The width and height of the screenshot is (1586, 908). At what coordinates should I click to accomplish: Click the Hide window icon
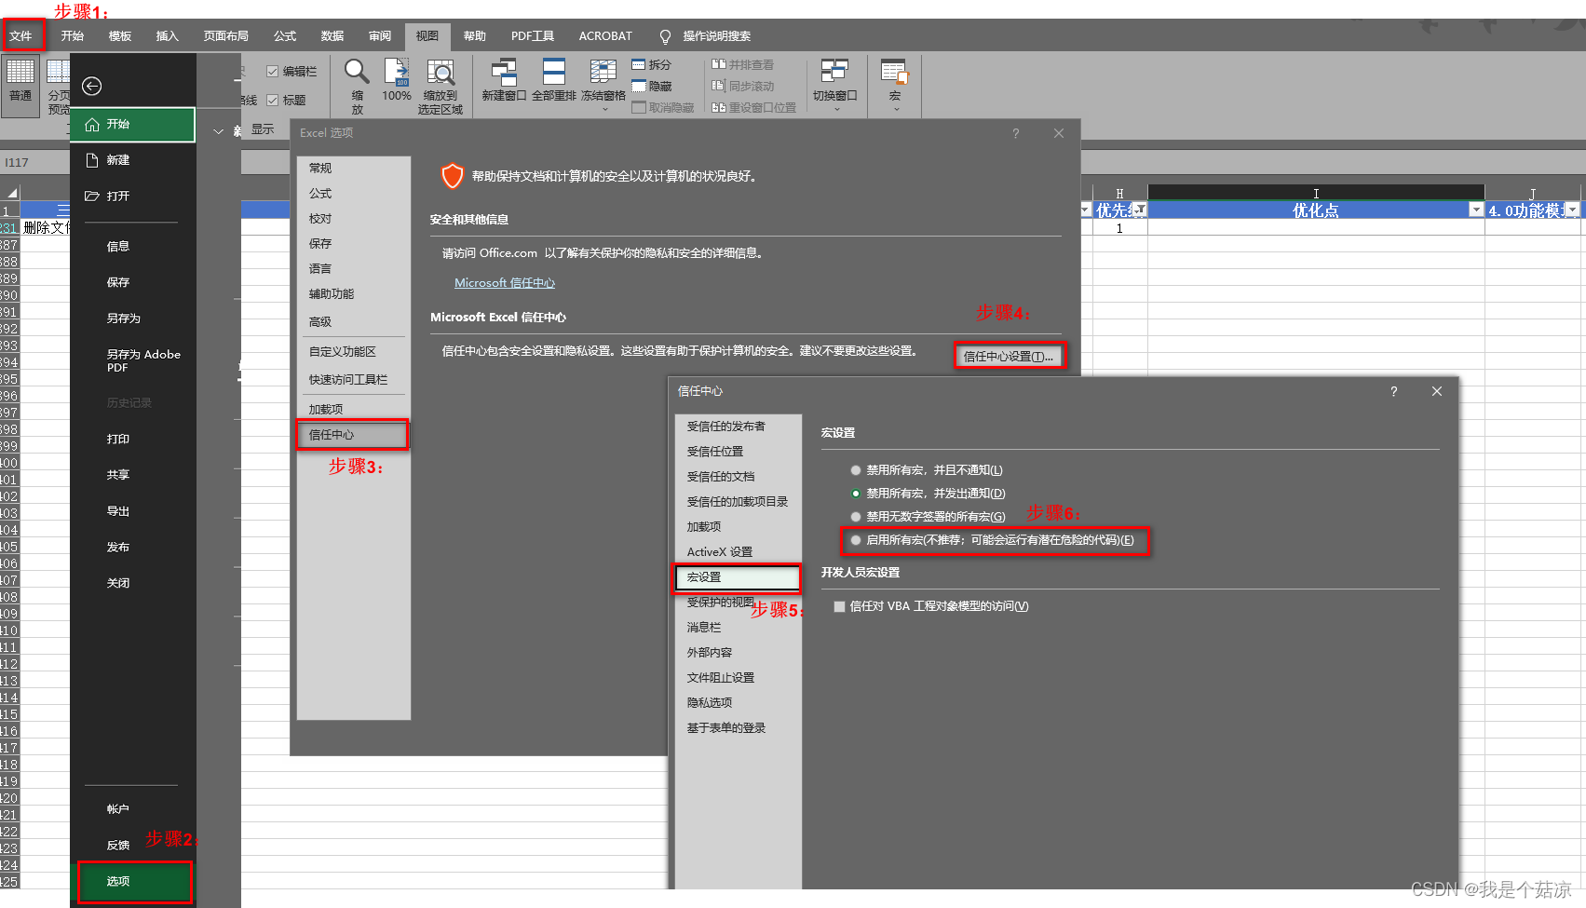click(638, 86)
